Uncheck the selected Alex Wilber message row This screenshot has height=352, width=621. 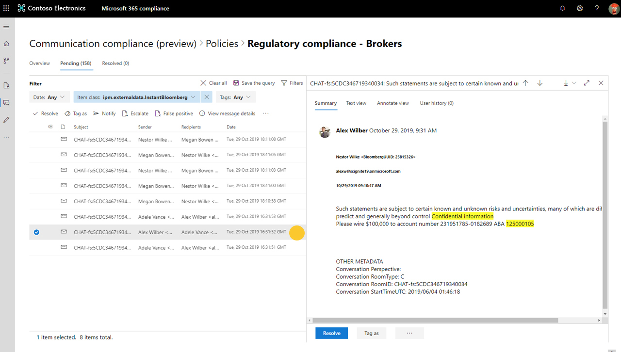[36, 232]
